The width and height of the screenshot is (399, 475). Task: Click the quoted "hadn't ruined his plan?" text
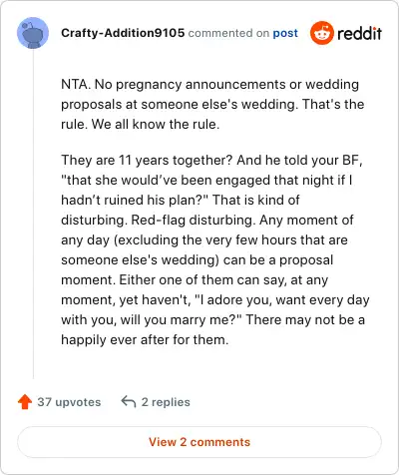(135, 200)
